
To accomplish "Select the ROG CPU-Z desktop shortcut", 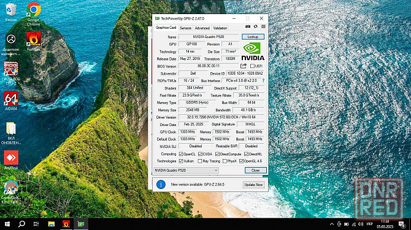I will pos(11,73).
